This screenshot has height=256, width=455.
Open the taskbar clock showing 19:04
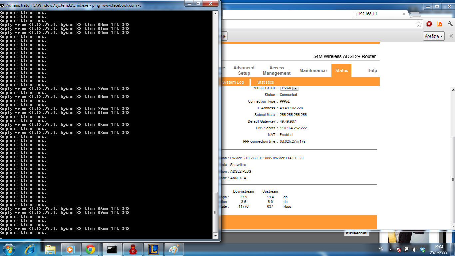click(x=438, y=249)
